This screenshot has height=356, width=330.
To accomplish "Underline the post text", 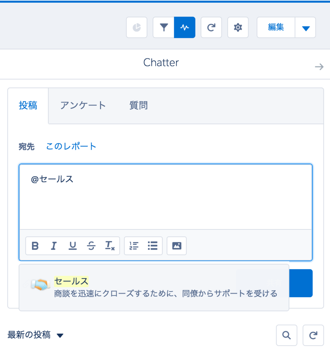I will 72,245.
